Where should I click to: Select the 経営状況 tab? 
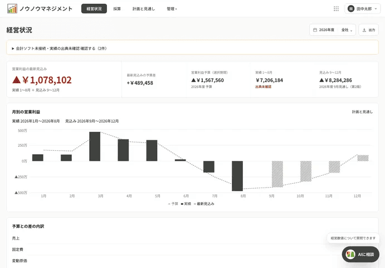coord(94,8)
